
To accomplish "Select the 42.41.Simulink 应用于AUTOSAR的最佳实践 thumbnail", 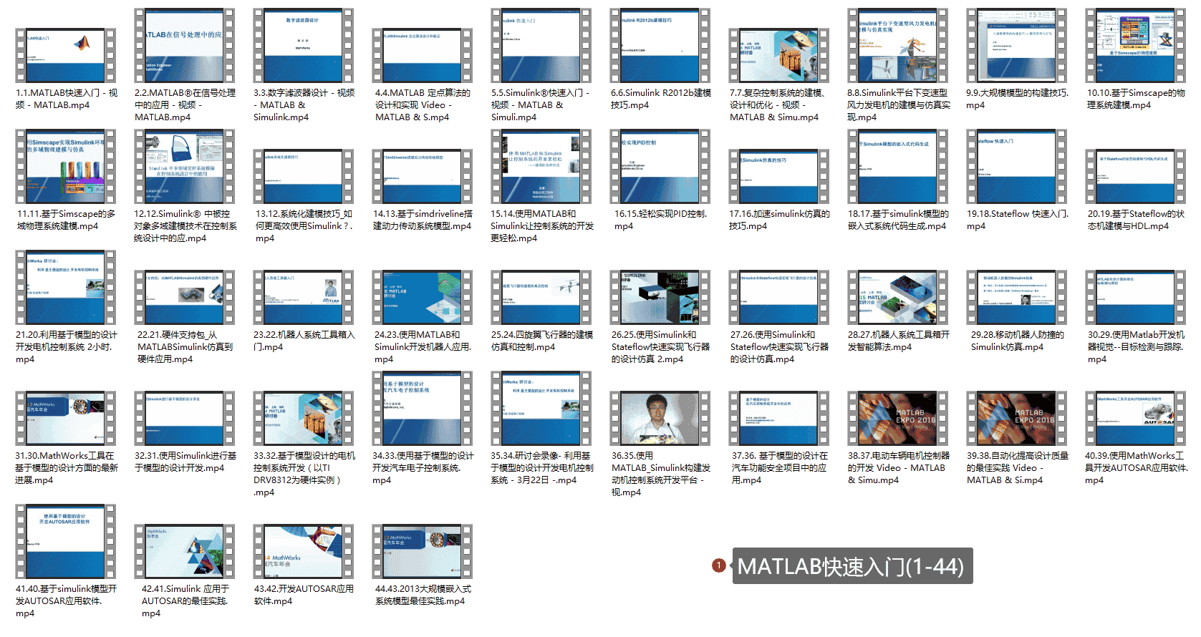I will pyautogui.click(x=184, y=551).
